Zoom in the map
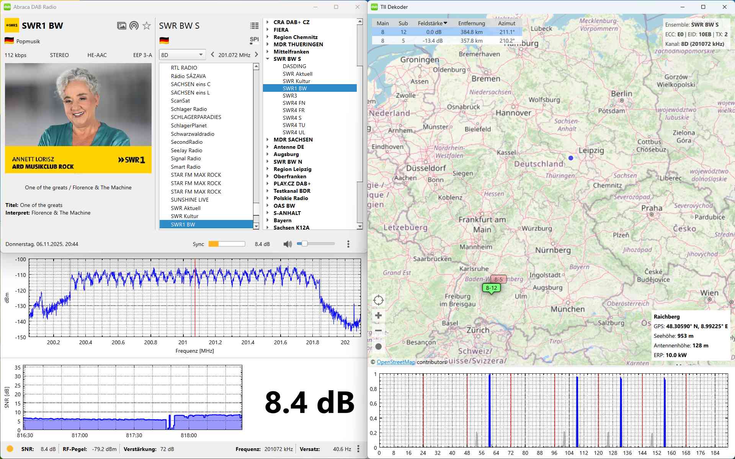Image resolution: width=735 pixels, height=459 pixels. coord(378,316)
